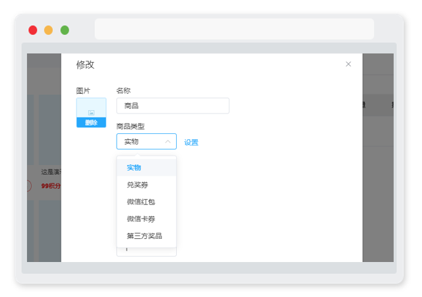The width and height of the screenshot is (422, 297).
Task: Click the 图片 label
Action: pos(83,90)
